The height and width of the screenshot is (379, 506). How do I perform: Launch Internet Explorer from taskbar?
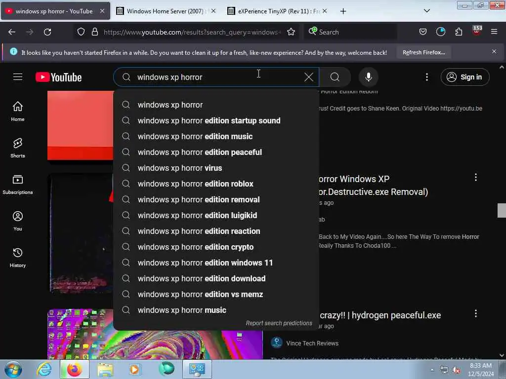(43, 369)
